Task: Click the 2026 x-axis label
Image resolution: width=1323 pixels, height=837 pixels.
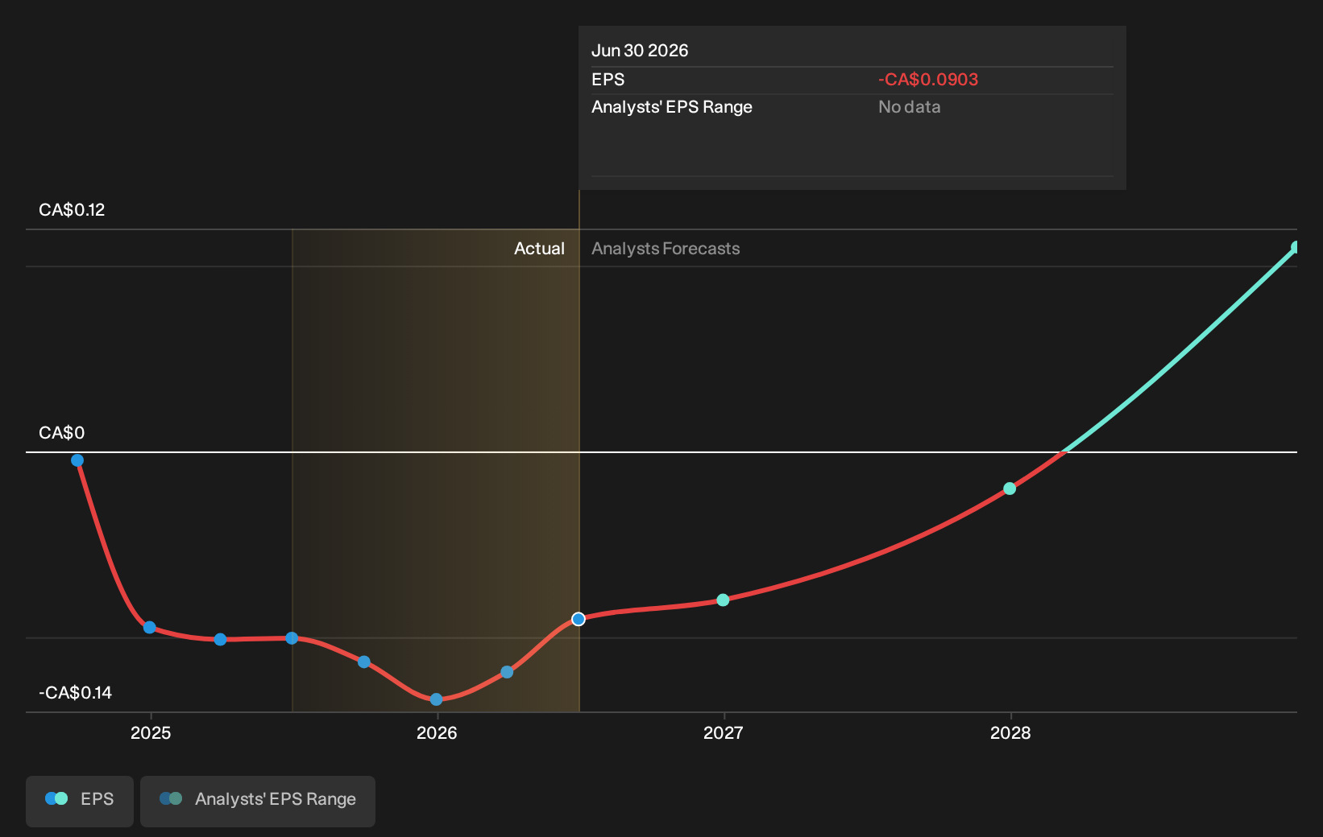Action: pyautogui.click(x=437, y=733)
